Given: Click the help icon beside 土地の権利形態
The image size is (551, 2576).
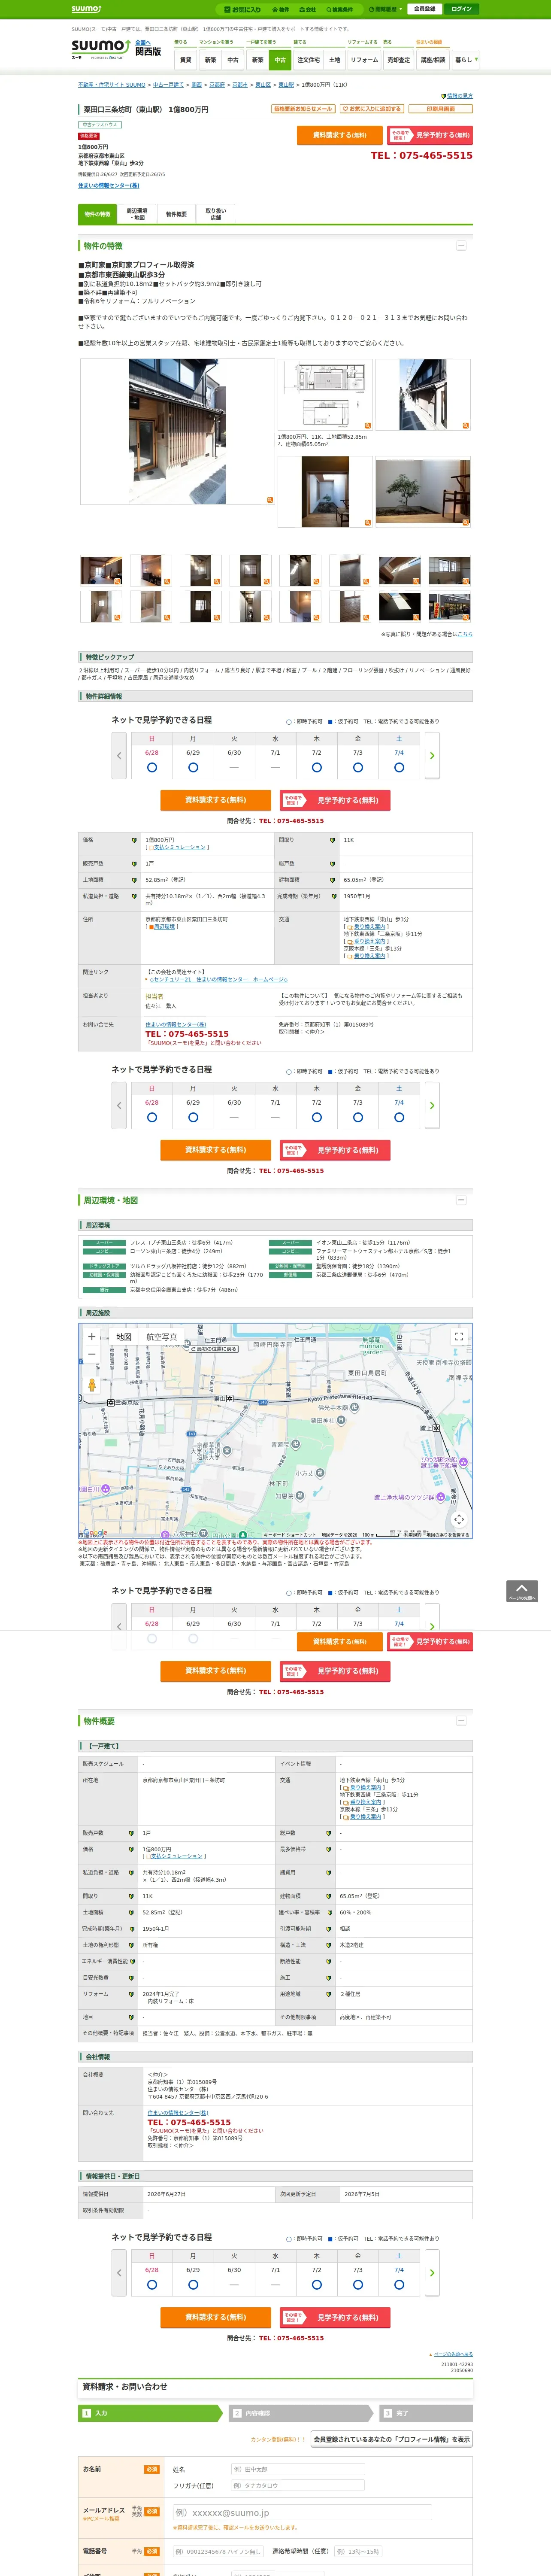Looking at the screenshot, I should [x=131, y=1945].
